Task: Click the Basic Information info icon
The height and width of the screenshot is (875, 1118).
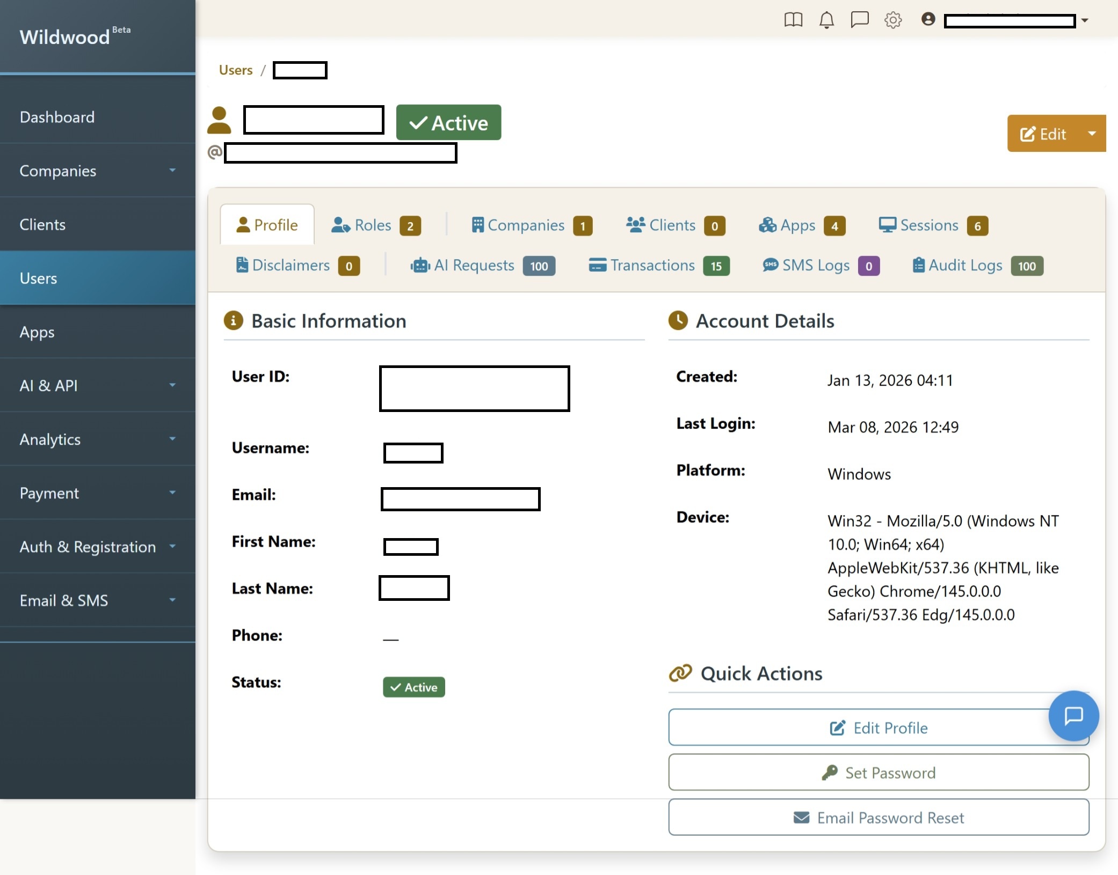Action: 234,320
